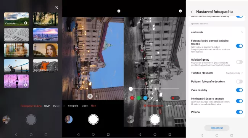
Task: Enable Pořízení fotografie dotykem switch
Action: pos(239,82)
